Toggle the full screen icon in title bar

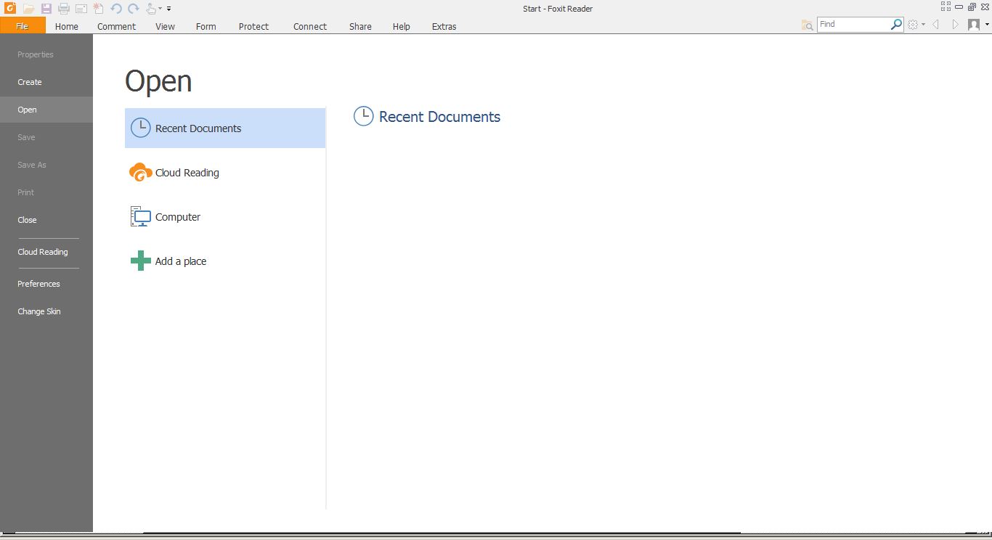click(x=946, y=7)
